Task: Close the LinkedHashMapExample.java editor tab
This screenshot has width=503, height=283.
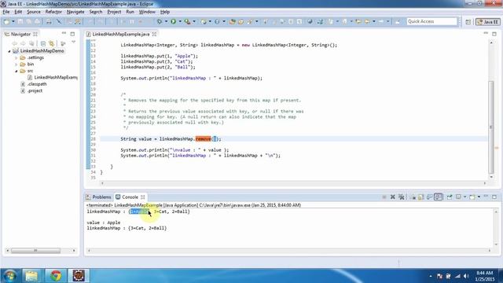Action: tap(154, 34)
